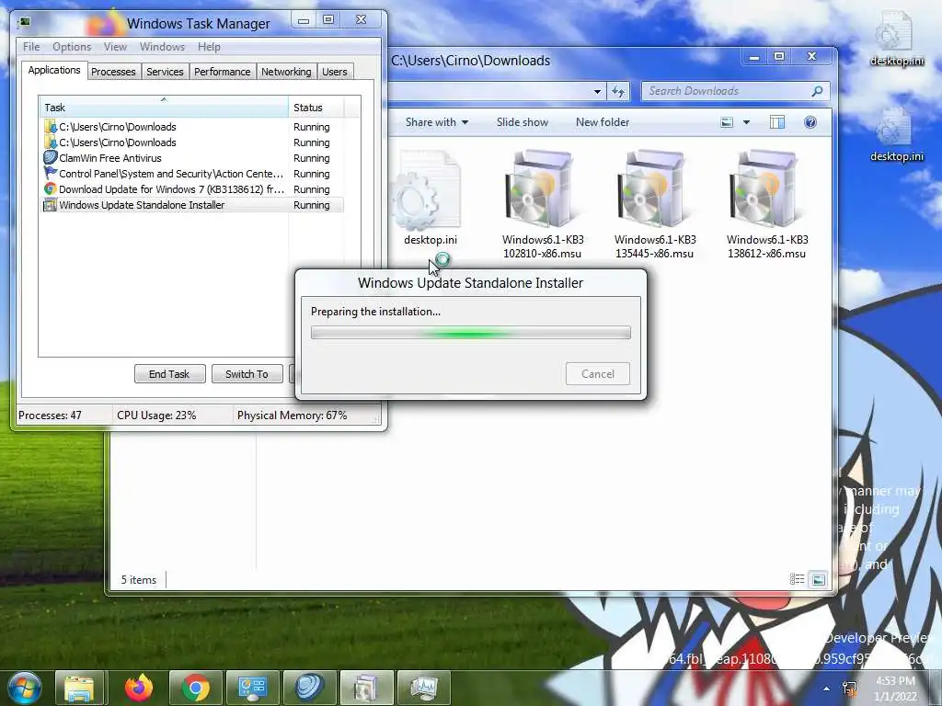Switch to Task Manager taskbar icon
The width and height of the screenshot is (942, 706).
point(423,688)
